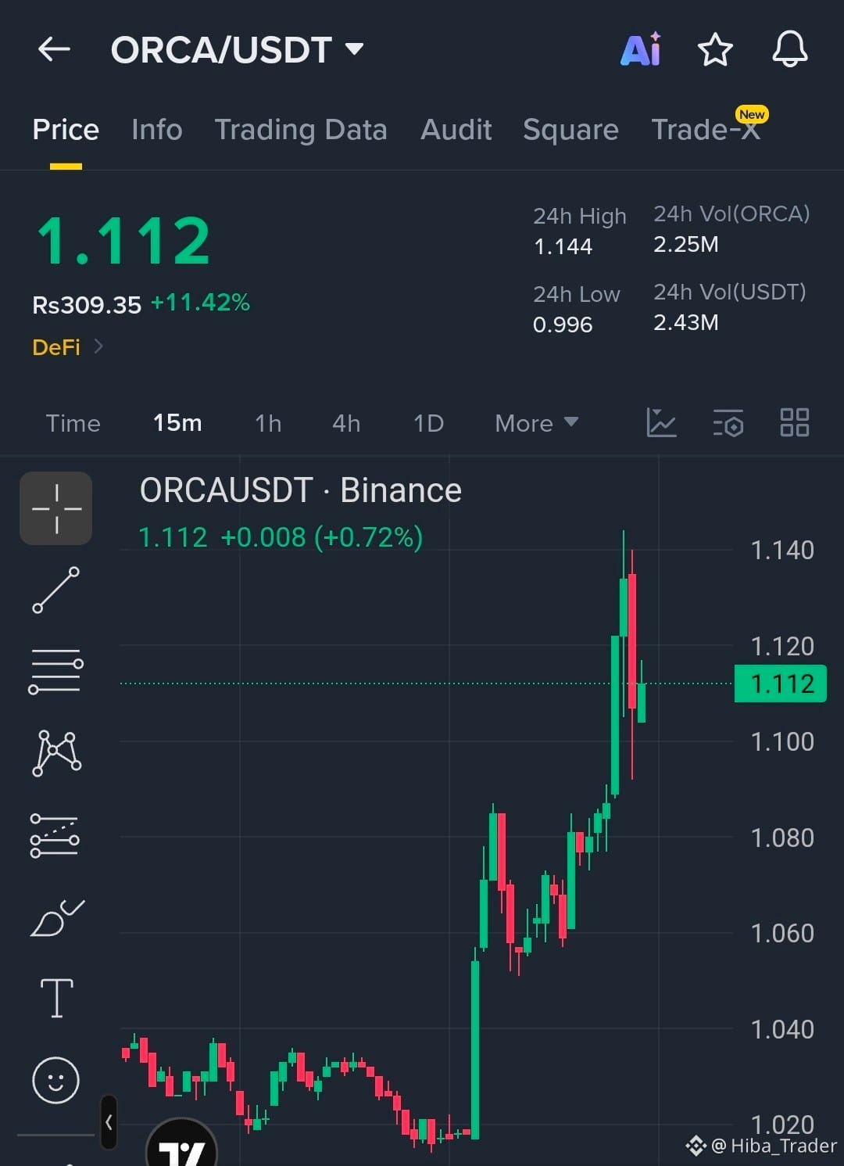Click the 24h Low value 0.996

click(x=563, y=324)
